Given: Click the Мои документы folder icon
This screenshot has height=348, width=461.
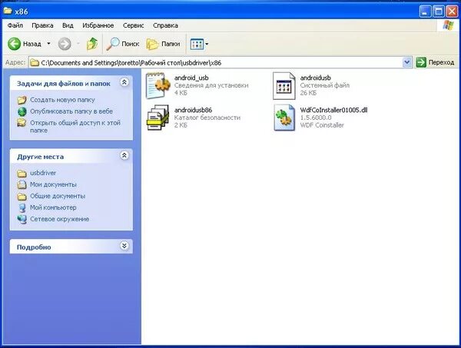Looking at the screenshot, I should (22, 184).
